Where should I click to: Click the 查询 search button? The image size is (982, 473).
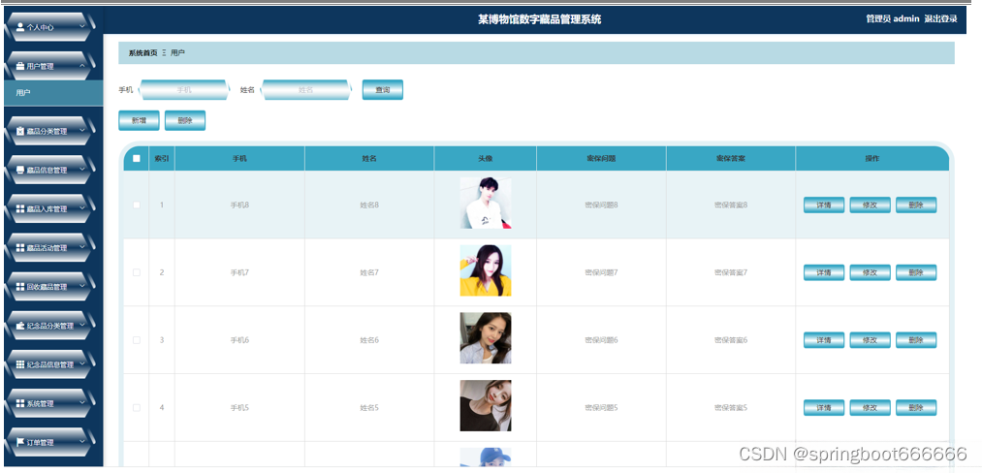[383, 89]
